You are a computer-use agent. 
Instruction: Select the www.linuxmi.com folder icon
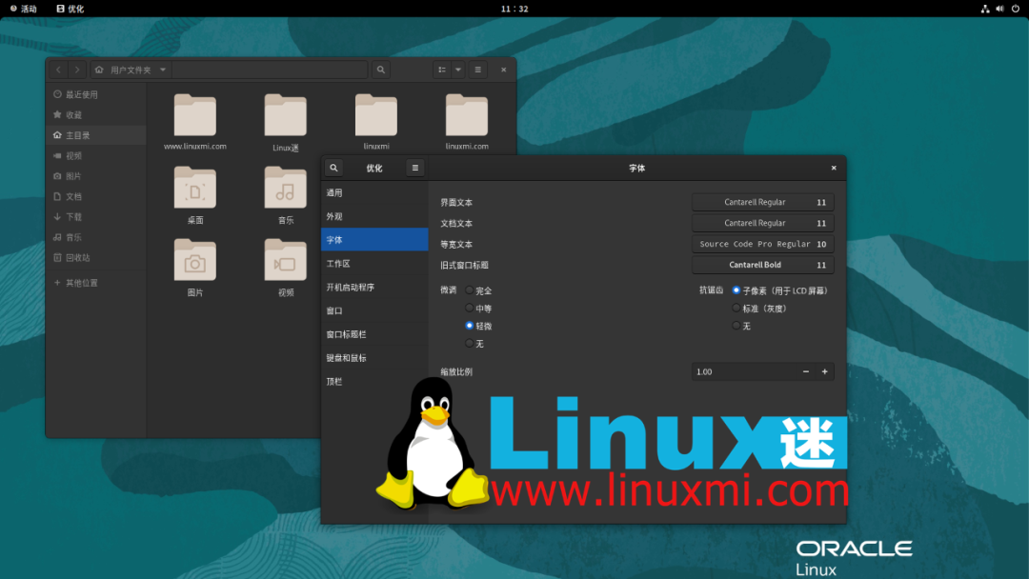click(195, 115)
